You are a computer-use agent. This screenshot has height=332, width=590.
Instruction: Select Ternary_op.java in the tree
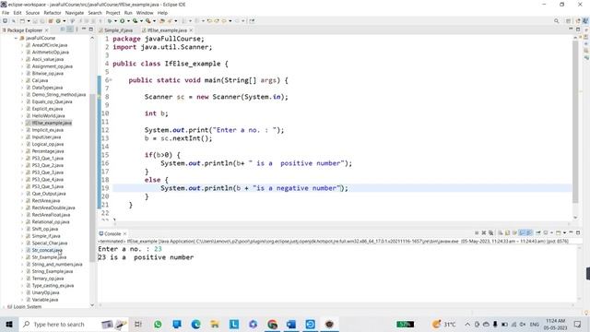click(48, 279)
